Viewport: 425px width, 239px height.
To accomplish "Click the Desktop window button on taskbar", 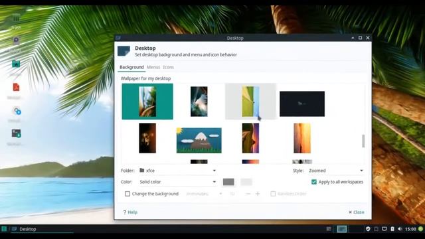I will point(42,229).
